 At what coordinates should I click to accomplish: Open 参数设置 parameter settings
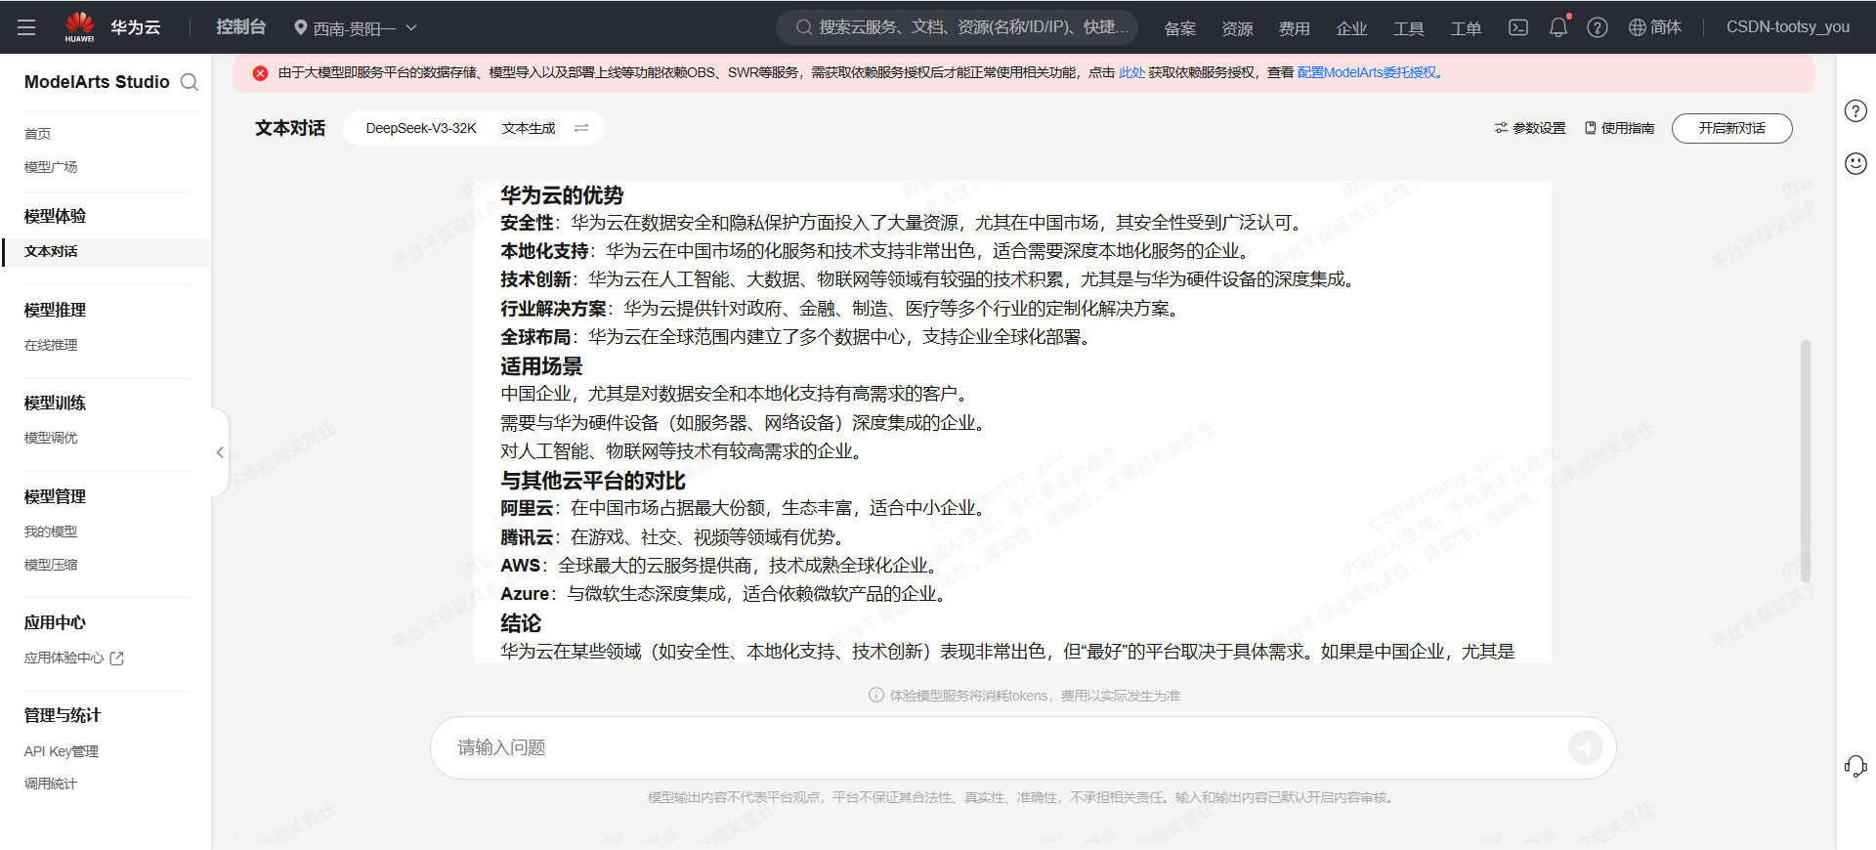[1530, 128]
